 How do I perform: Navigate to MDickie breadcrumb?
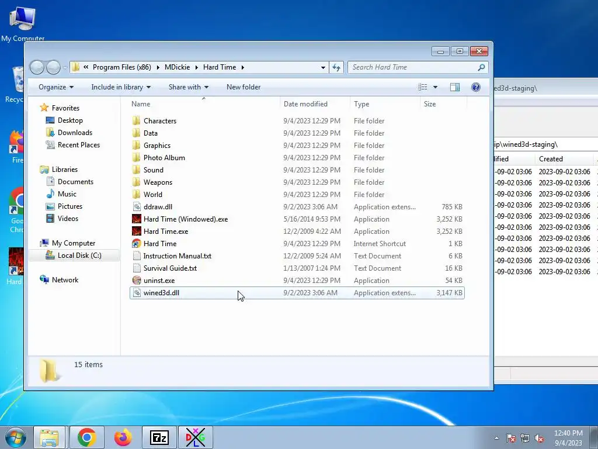tap(178, 67)
